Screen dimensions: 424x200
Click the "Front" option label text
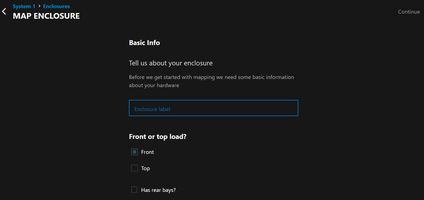pos(147,152)
